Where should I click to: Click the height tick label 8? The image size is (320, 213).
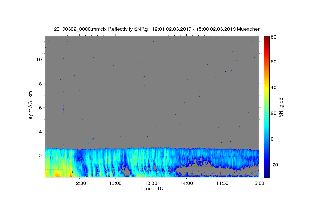41,84
